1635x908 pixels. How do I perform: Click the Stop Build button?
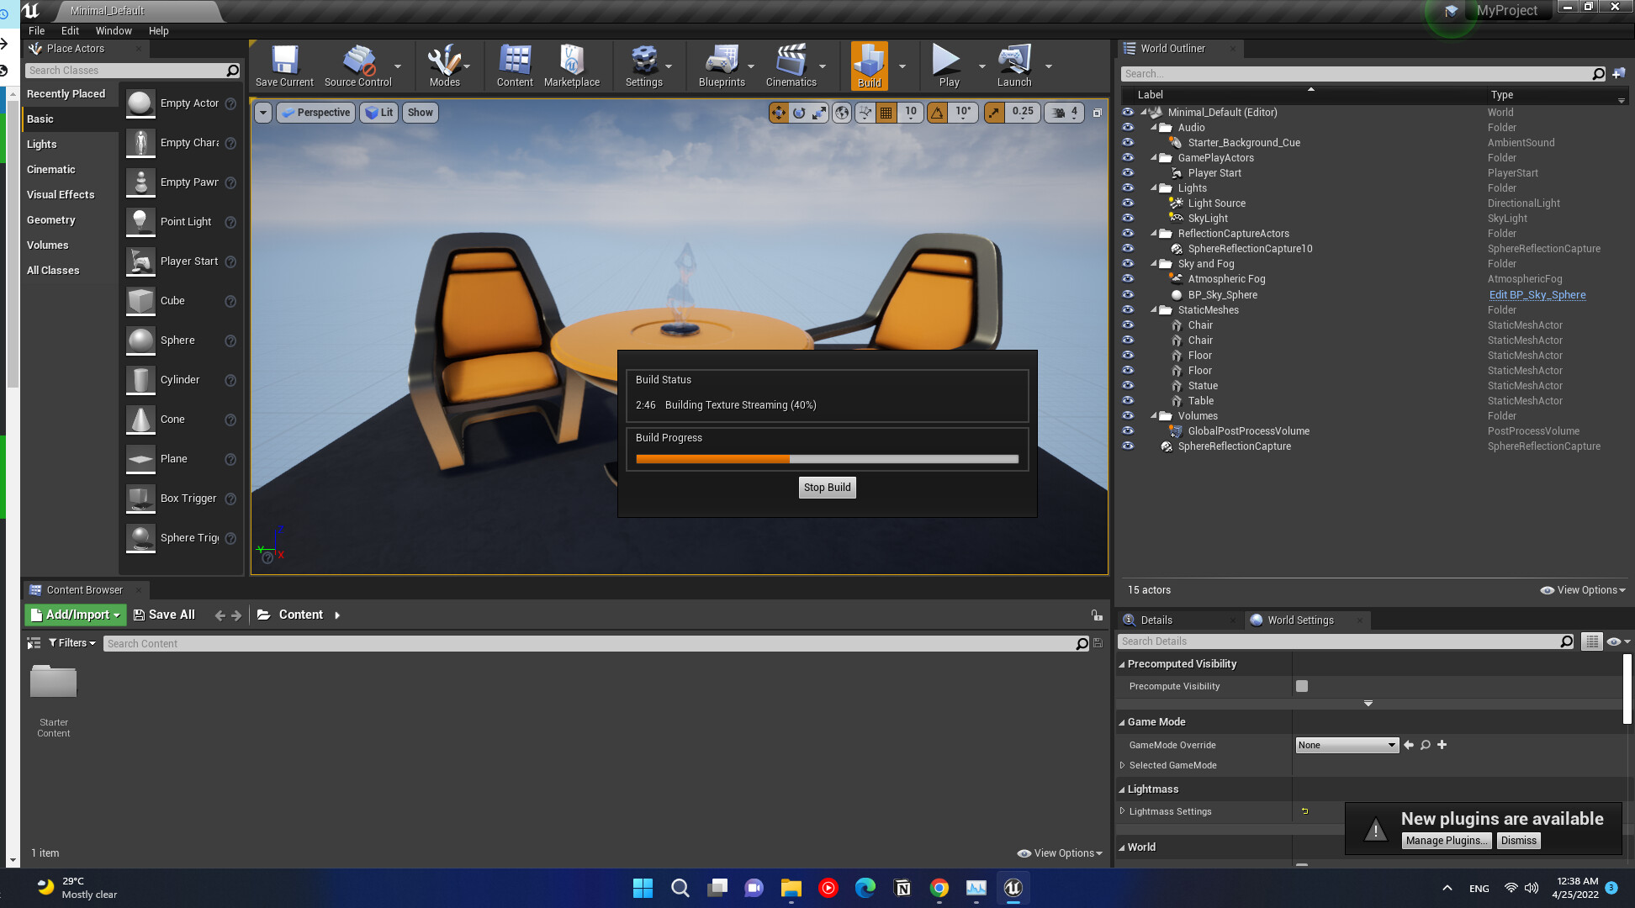(x=827, y=488)
